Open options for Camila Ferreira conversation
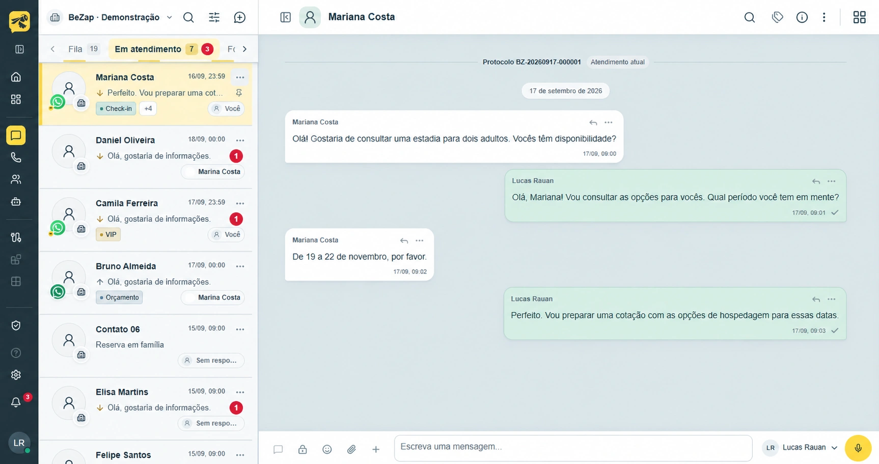This screenshot has height=464, width=879. tap(240, 203)
